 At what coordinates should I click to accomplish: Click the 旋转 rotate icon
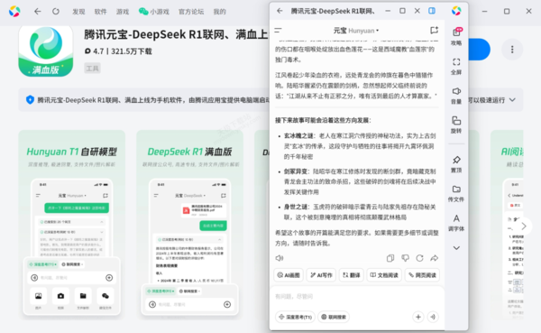point(456,125)
